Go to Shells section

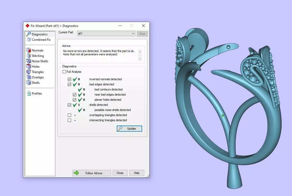pos(36,83)
